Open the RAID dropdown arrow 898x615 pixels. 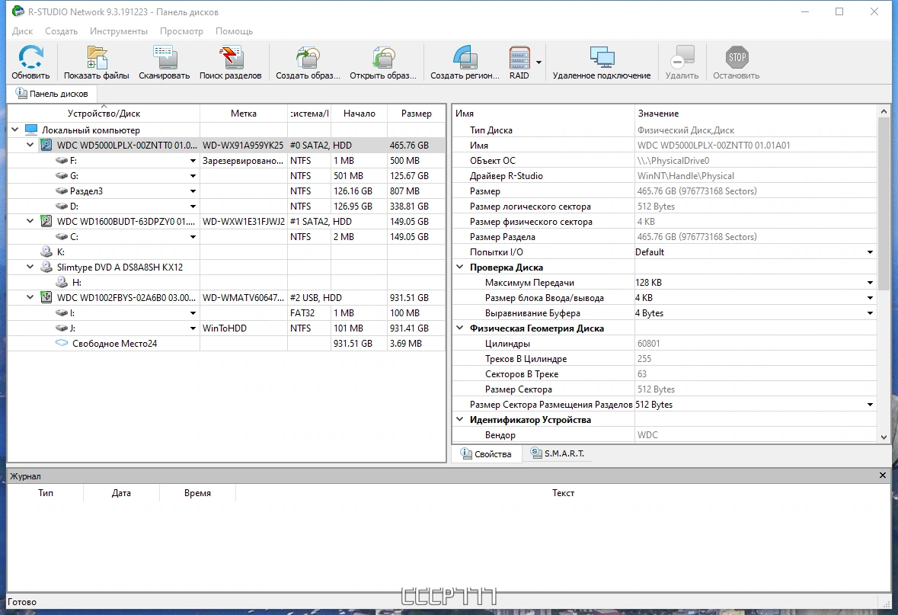[x=539, y=62]
